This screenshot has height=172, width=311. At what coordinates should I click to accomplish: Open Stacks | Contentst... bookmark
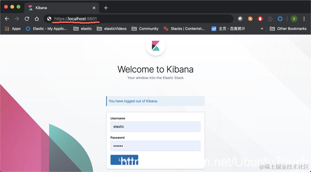pos(184,29)
